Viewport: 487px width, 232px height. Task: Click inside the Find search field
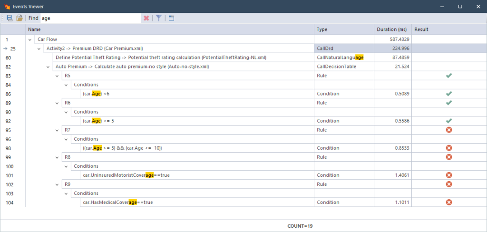point(91,18)
